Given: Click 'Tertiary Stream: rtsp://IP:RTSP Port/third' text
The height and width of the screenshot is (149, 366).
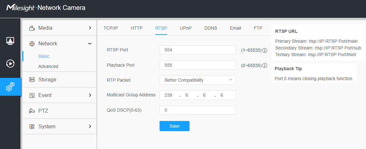Looking at the screenshot, I should coord(315,55).
